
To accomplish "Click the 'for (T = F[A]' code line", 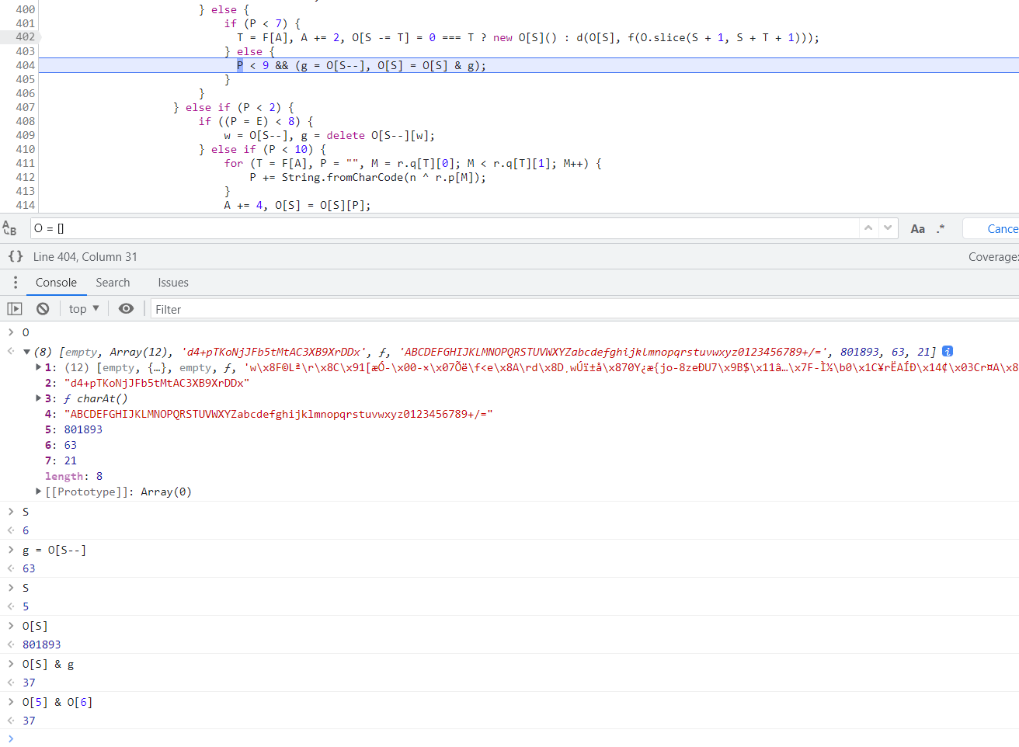I will pyautogui.click(x=413, y=163).
